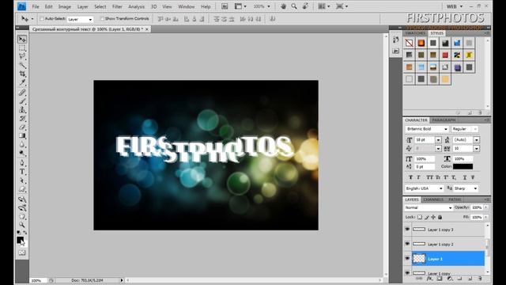Open the Filter menu
Viewport: 506px width, 285px height.
[117, 6]
